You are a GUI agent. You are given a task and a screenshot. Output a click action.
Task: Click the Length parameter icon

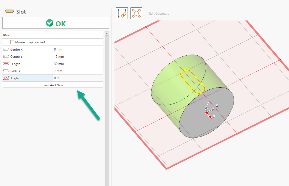[6, 64]
